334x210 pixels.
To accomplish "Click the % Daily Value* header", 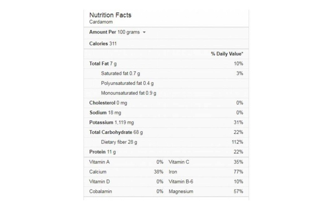I will pos(227,54).
